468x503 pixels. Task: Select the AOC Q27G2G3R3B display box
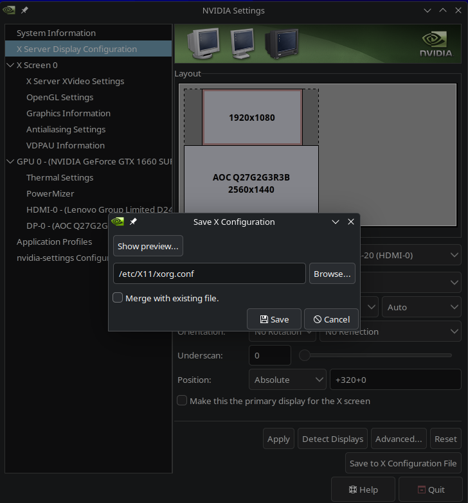click(251, 182)
